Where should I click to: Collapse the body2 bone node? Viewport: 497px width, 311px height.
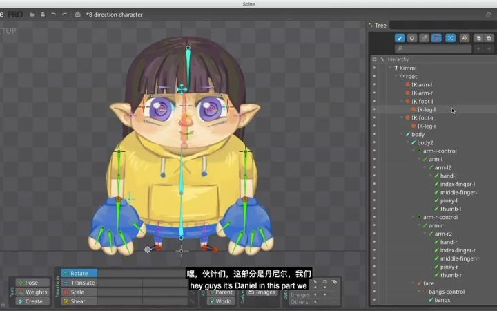(407, 142)
